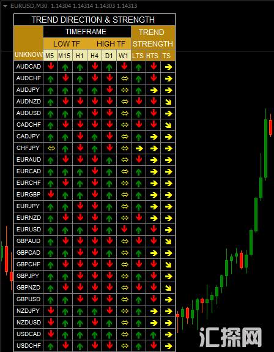
Task: Click the USDCAD HTS green up arrow
Action: coord(154,334)
